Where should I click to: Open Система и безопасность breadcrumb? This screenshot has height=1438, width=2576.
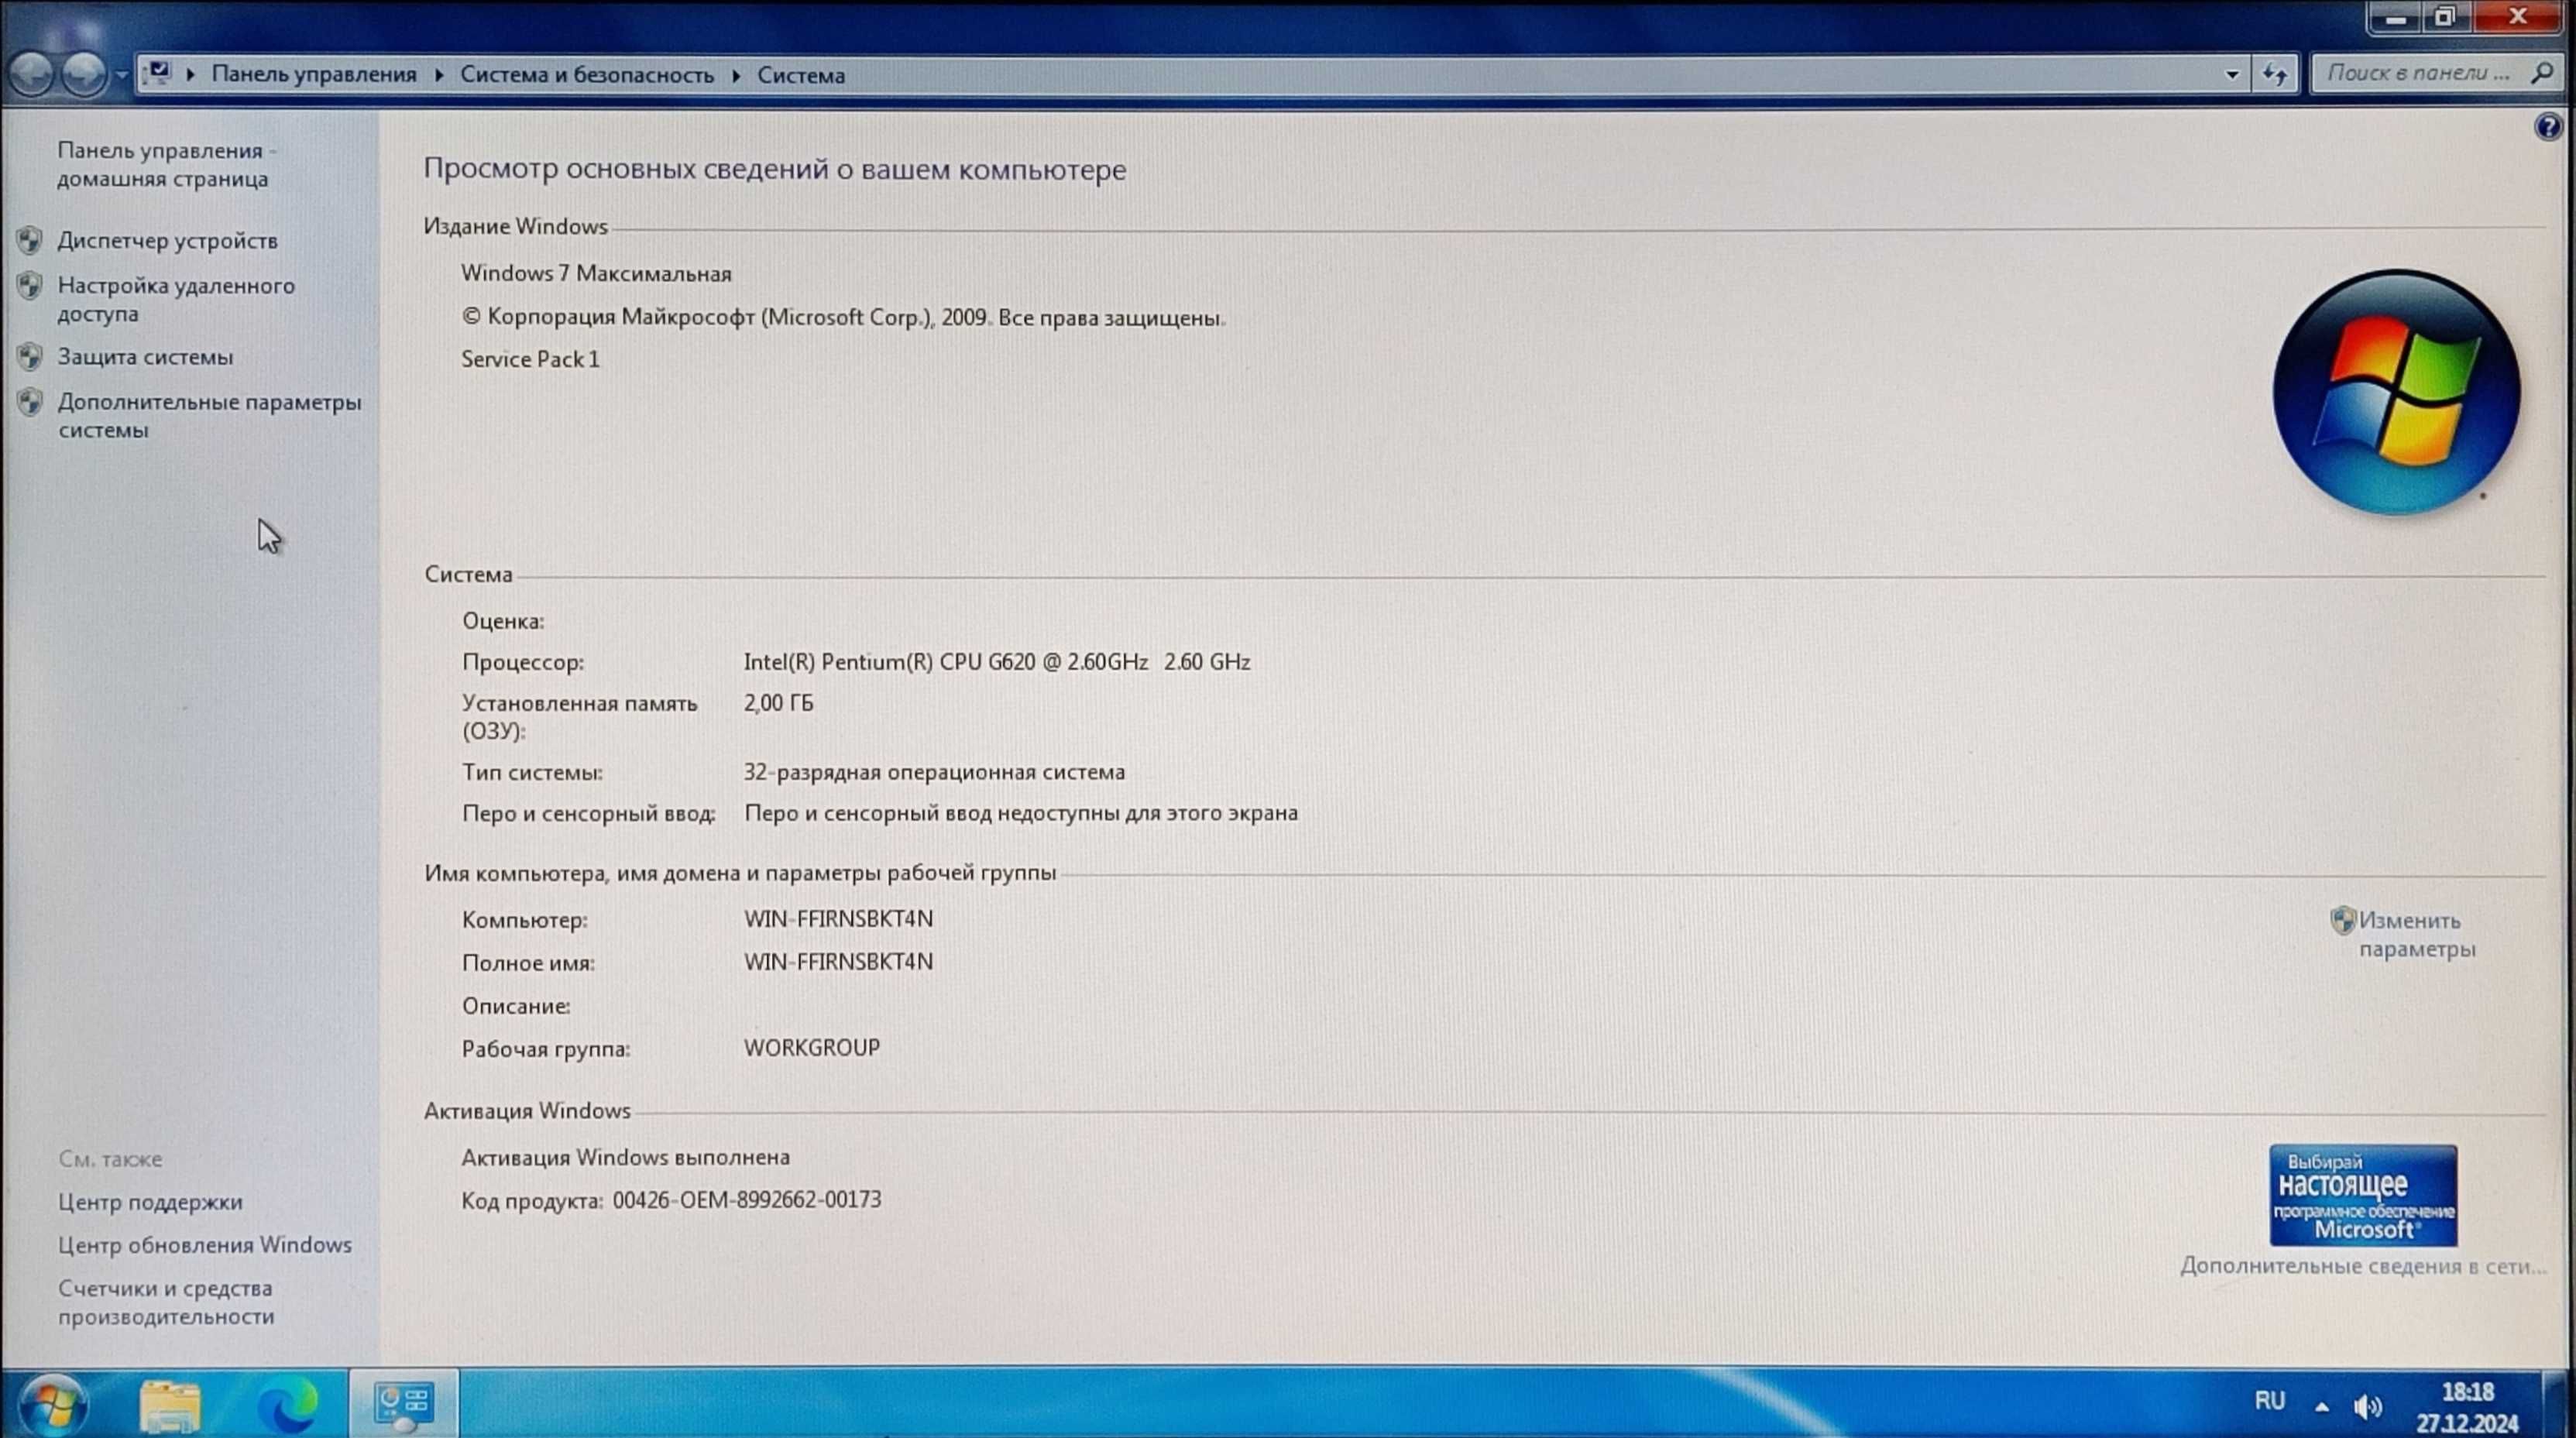pyautogui.click(x=587, y=75)
